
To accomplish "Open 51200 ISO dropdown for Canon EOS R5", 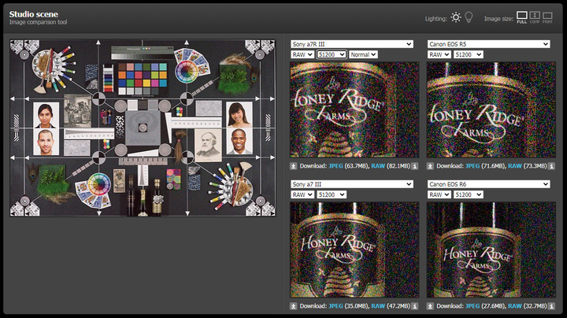I will pos(469,54).
